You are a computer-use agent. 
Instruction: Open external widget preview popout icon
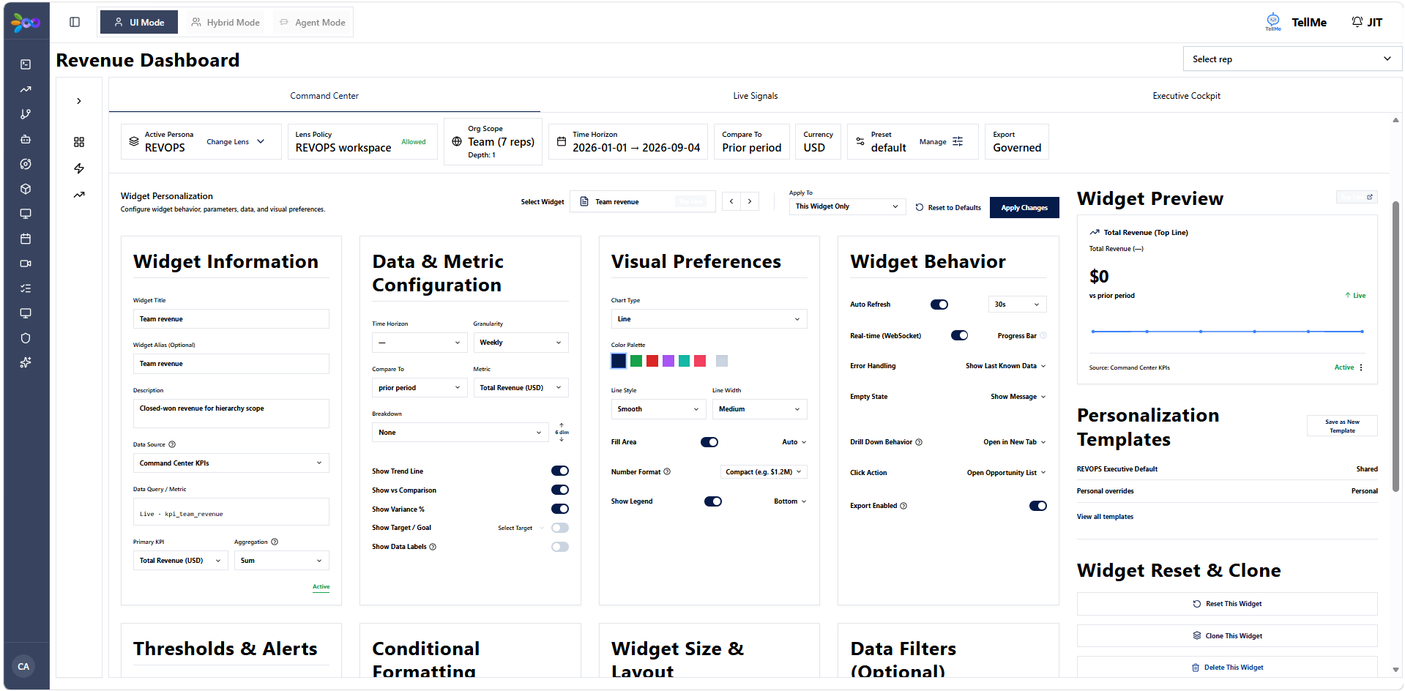pos(1370,197)
